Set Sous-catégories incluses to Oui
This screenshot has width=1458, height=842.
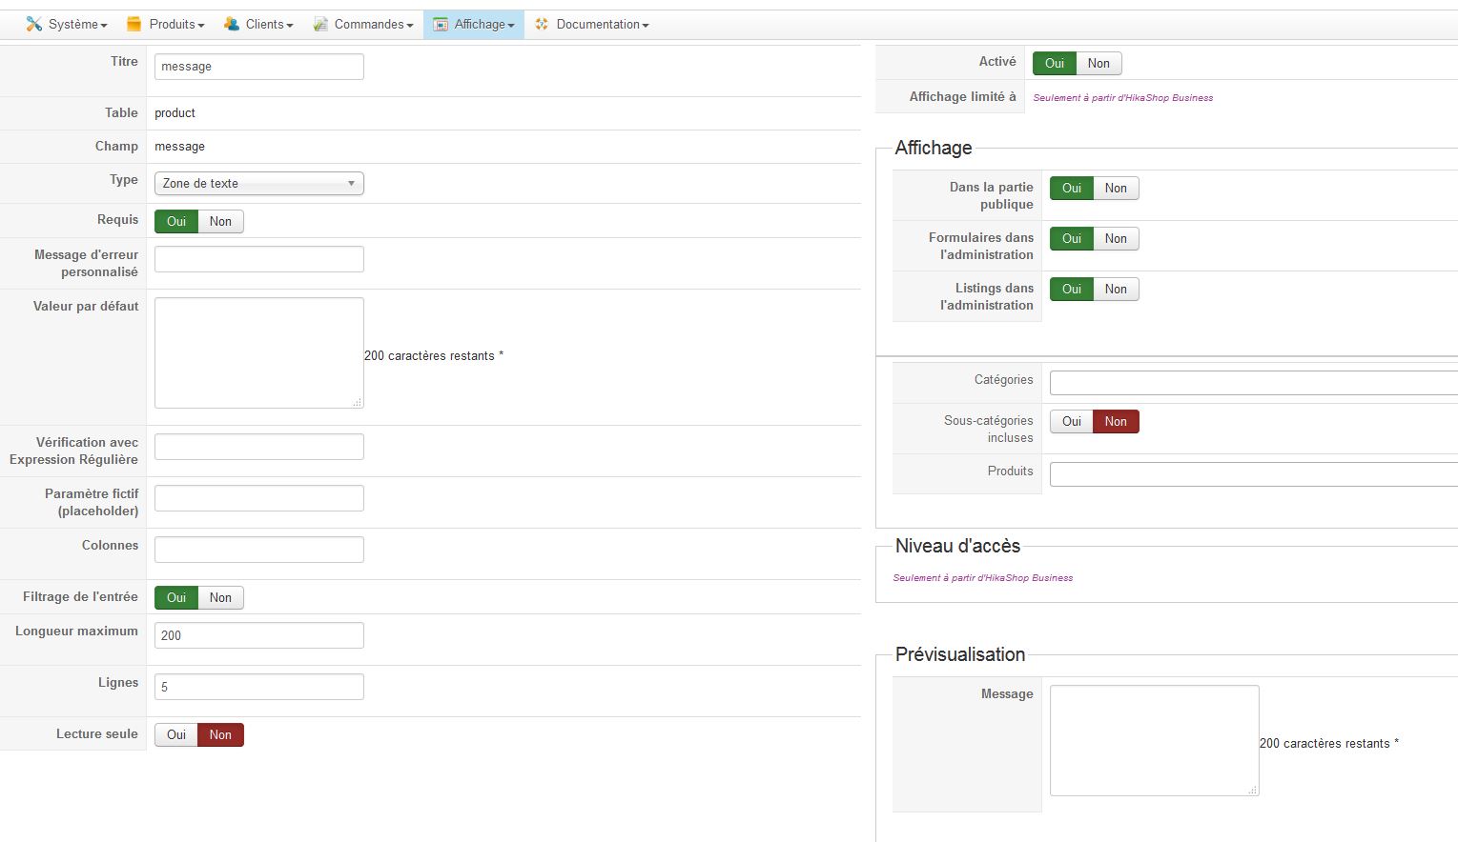pos(1072,422)
